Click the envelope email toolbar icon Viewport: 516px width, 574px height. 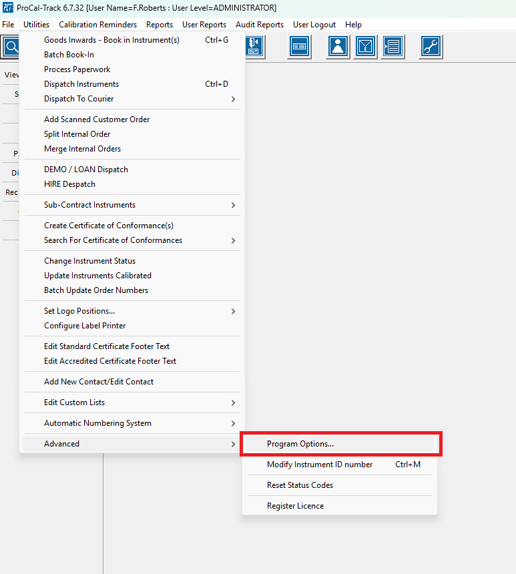(x=365, y=47)
